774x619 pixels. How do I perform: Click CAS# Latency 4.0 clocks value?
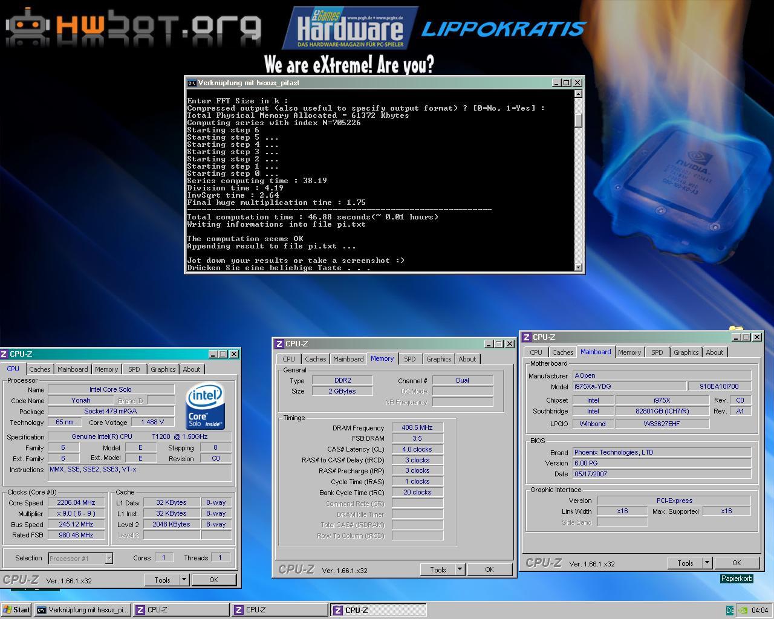click(x=417, y=450)
